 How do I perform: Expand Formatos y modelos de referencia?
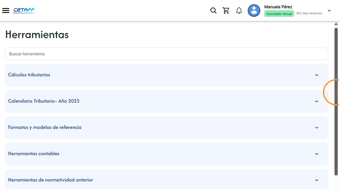166,128
